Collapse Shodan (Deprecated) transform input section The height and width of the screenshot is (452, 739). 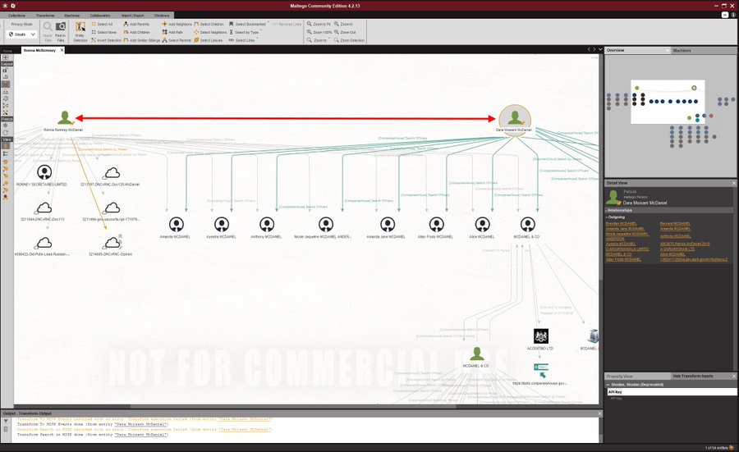pyautogui.click(x=608, y=385)
